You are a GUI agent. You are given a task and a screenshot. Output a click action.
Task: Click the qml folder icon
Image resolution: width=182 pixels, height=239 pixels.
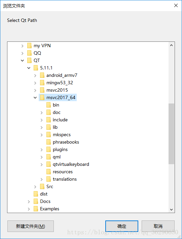pyautogui.click(x=48, y=157)
